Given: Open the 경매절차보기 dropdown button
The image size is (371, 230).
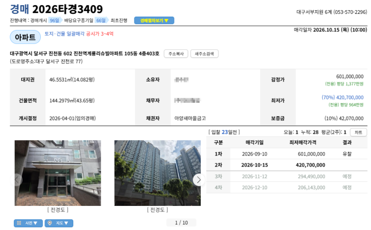Looking at the screenshot, I should pyautogui.click(x=154, y=20).
